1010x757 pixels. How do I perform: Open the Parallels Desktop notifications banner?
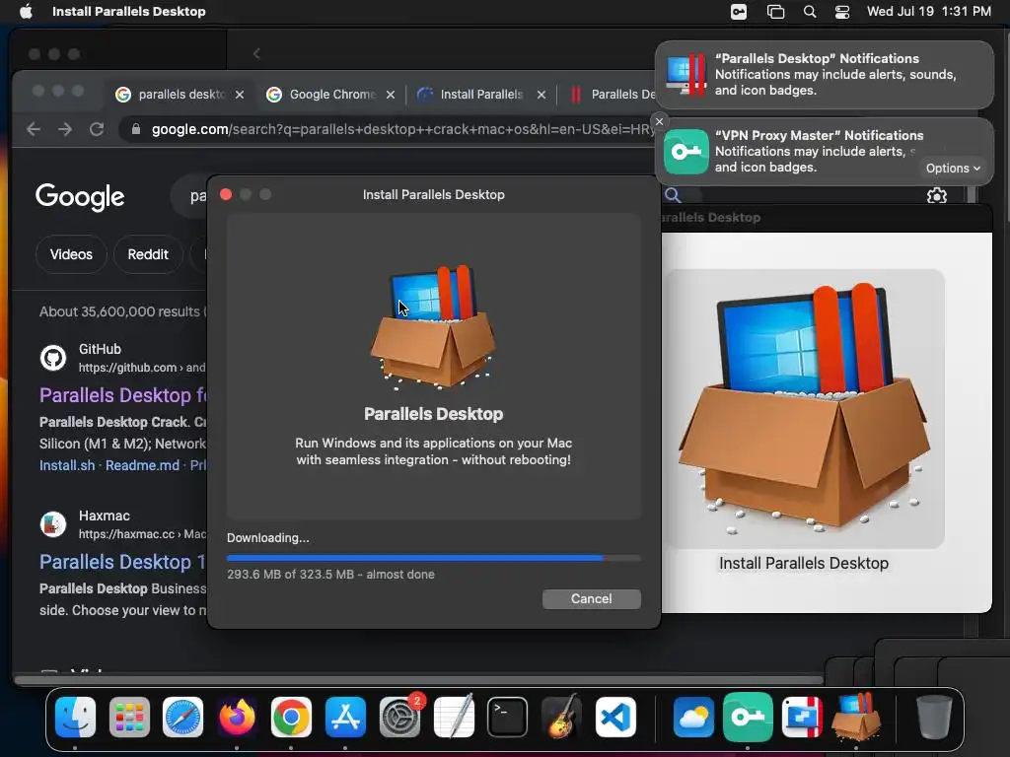[825, 75]
